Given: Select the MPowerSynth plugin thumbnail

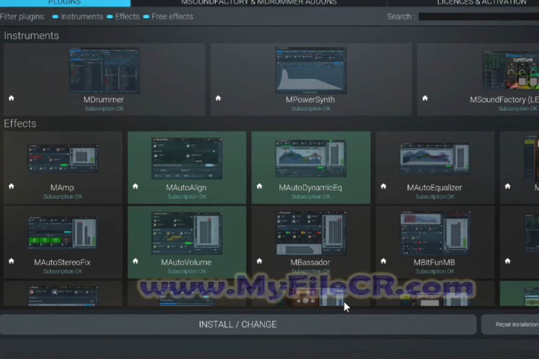Looking at the screenshot, I should click(x=311, y=71).
